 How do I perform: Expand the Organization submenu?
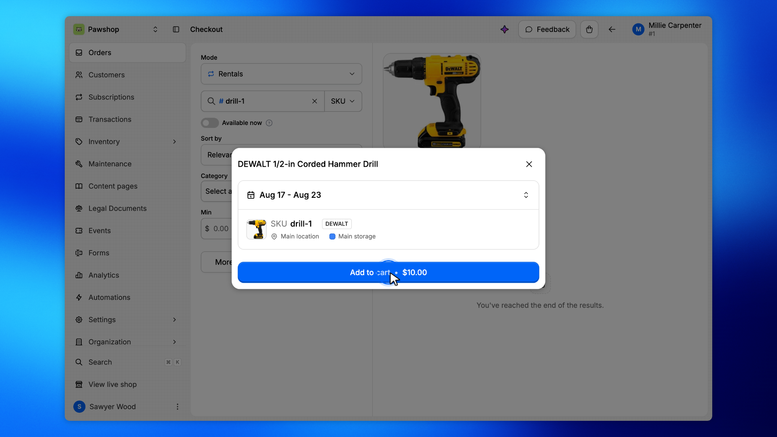click(174, 342)
